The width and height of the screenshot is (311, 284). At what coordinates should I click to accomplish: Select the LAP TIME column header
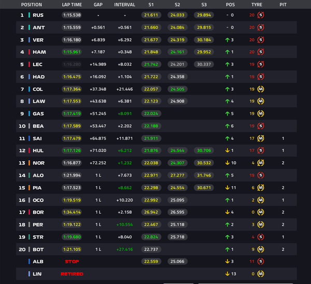[x=72, y=5]
